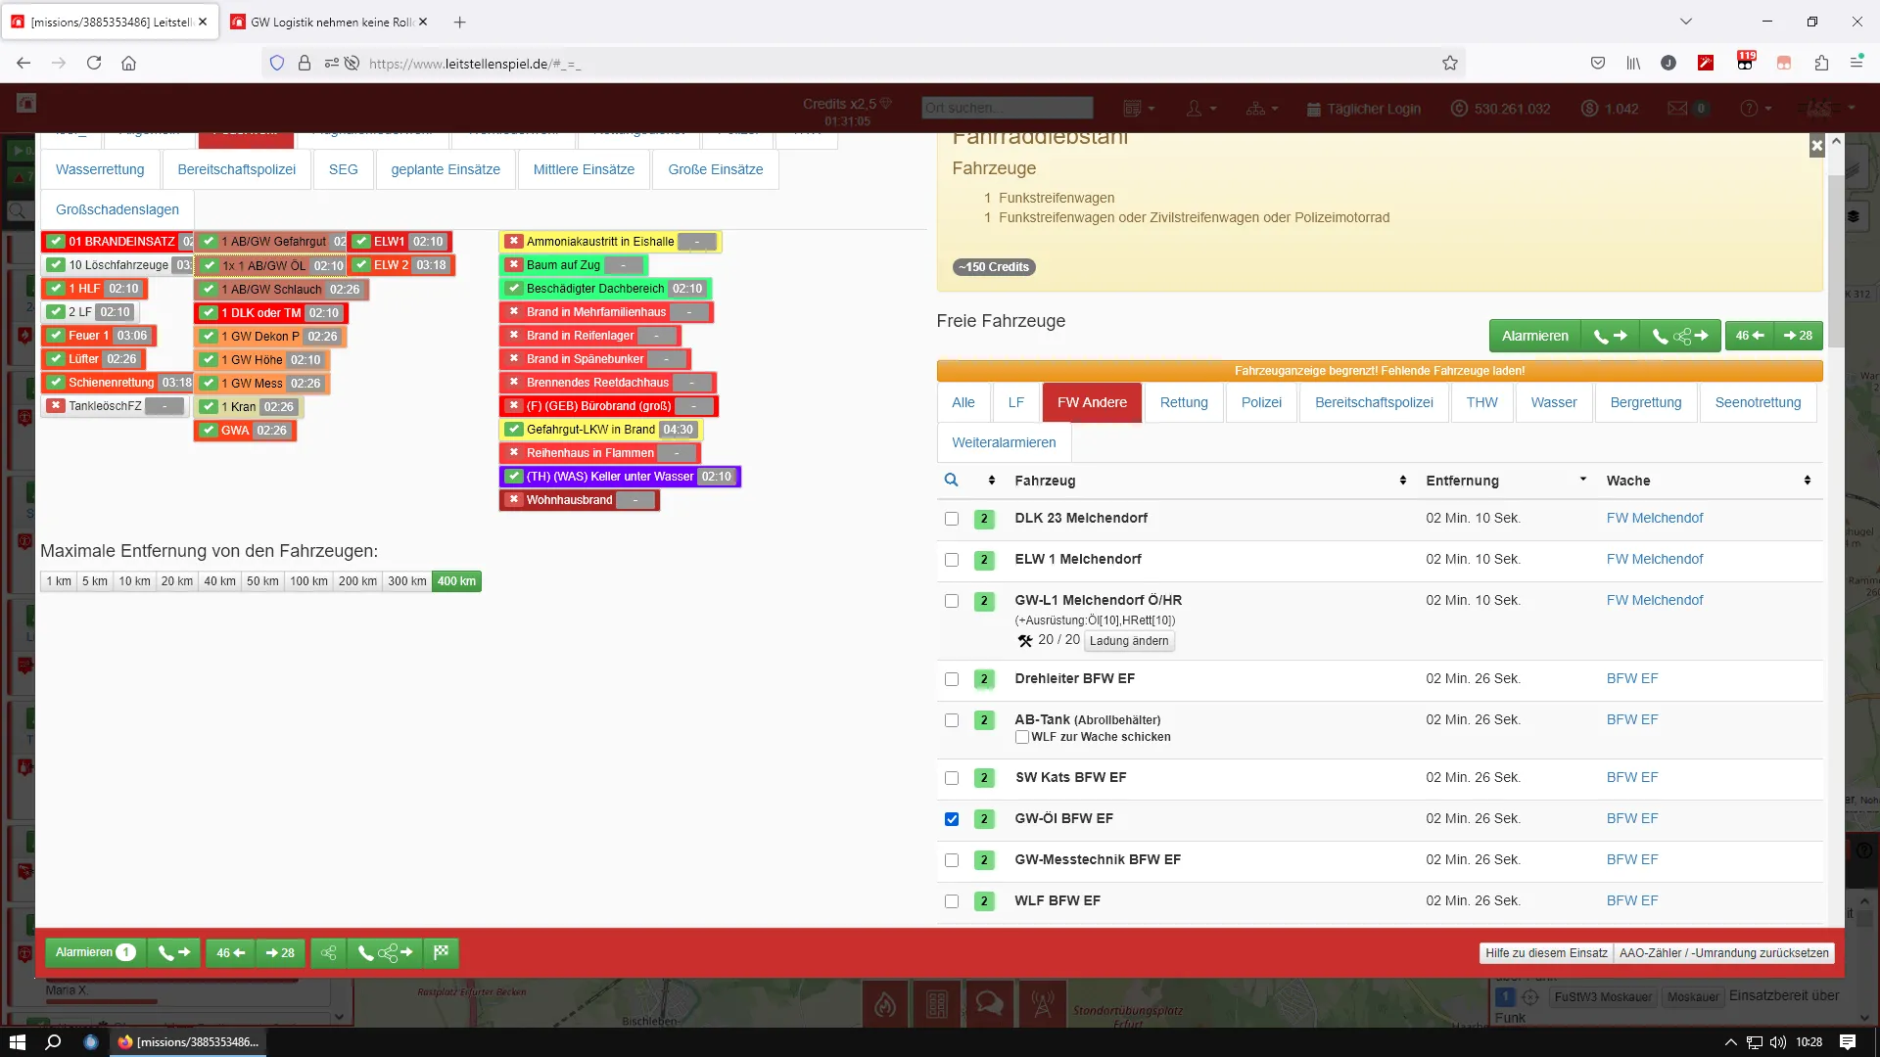Viewport: 1880px width, 1057px height.
Task: Click the checkered flag icon in bottom bar
Action: (442, 952)
